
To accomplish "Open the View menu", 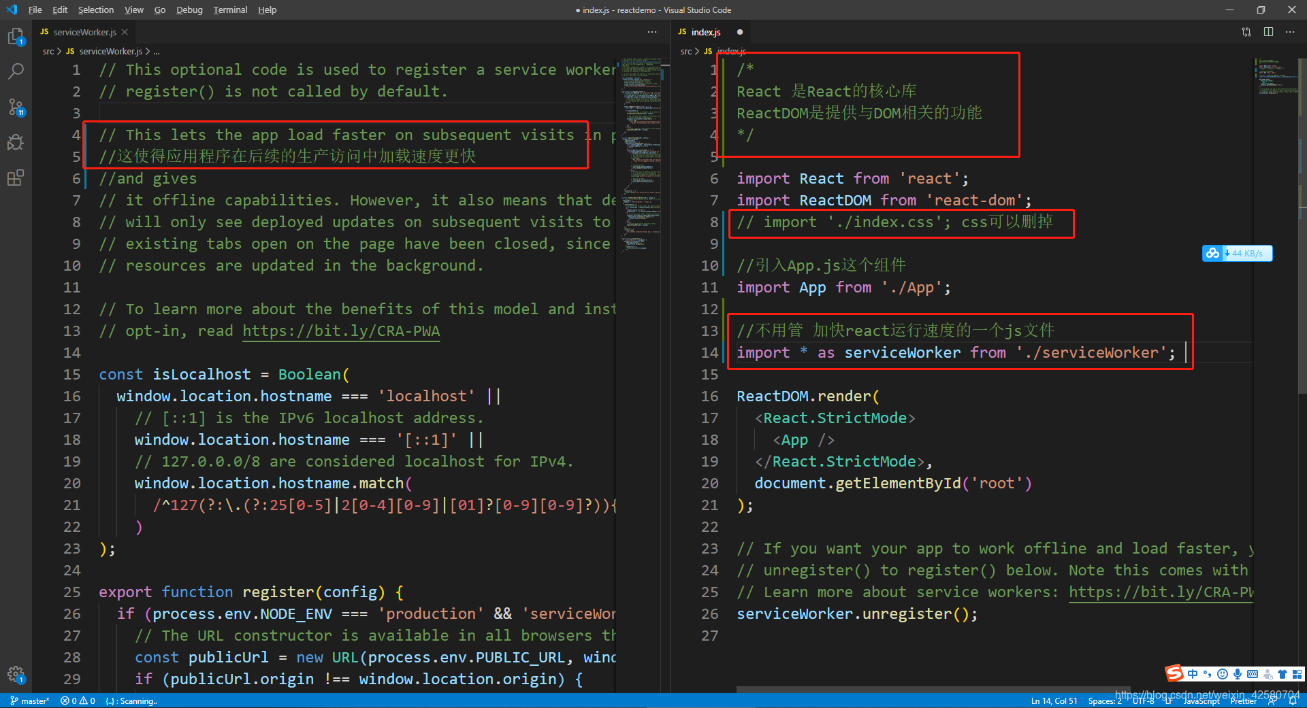I will [x=134, y=10].
